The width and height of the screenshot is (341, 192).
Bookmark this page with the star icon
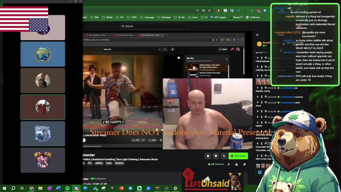click(x=209, y=10)
